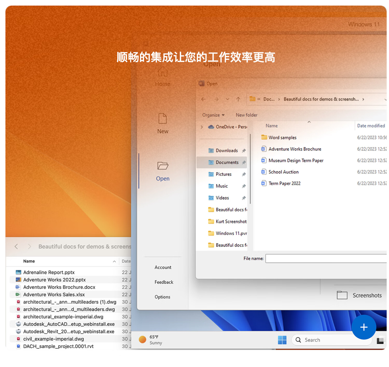Go back in the Mac Finder window

point(16,247)
